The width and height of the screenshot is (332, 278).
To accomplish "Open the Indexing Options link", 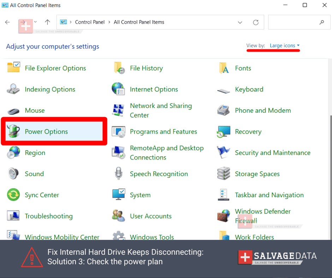I will [50, 89].
